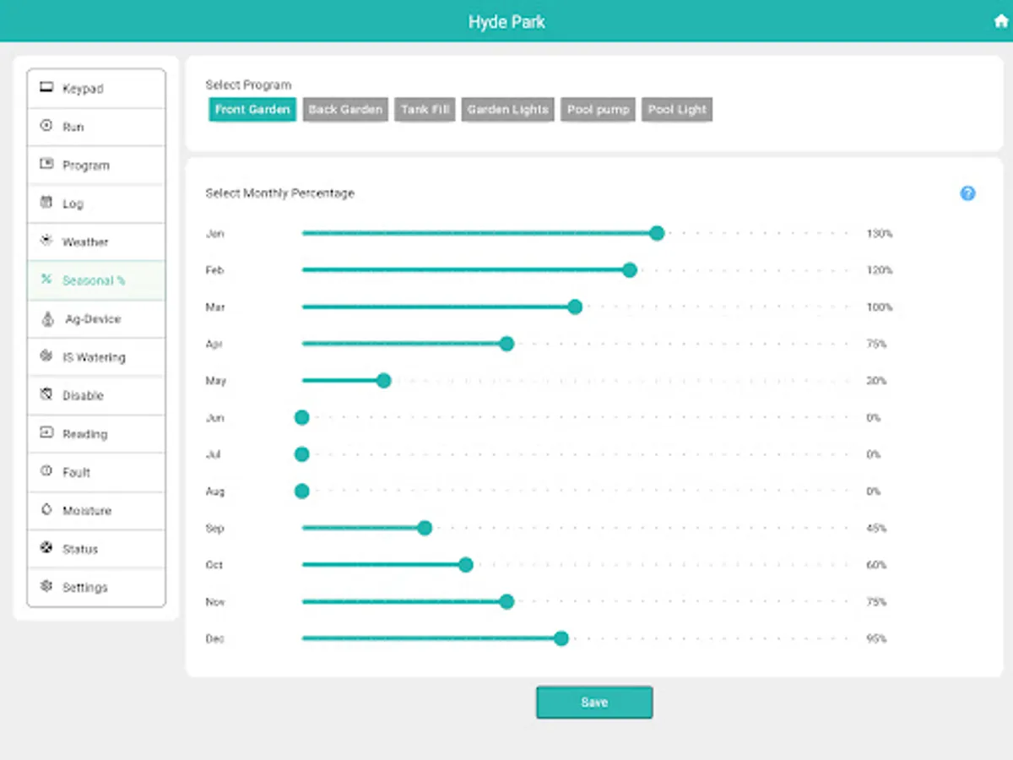Switch to the Back Garden program
The height and width of the screenshot is (760, 1013).
pos(344,109)
